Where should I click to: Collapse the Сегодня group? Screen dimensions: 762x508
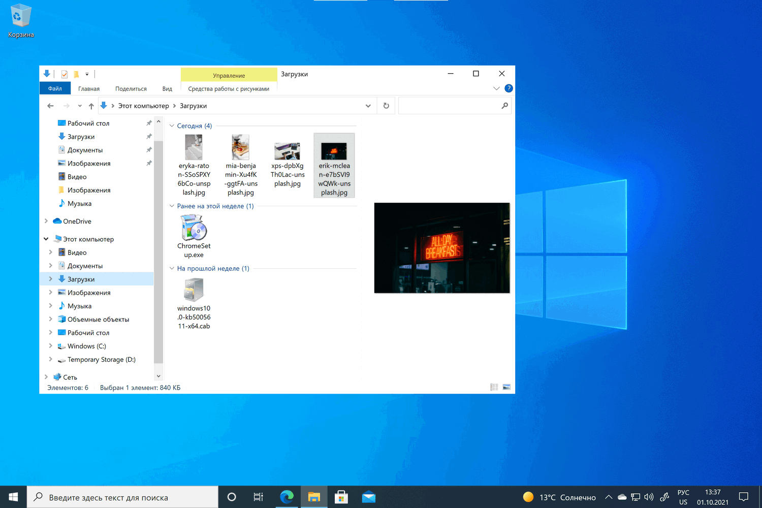click(172, 126)
